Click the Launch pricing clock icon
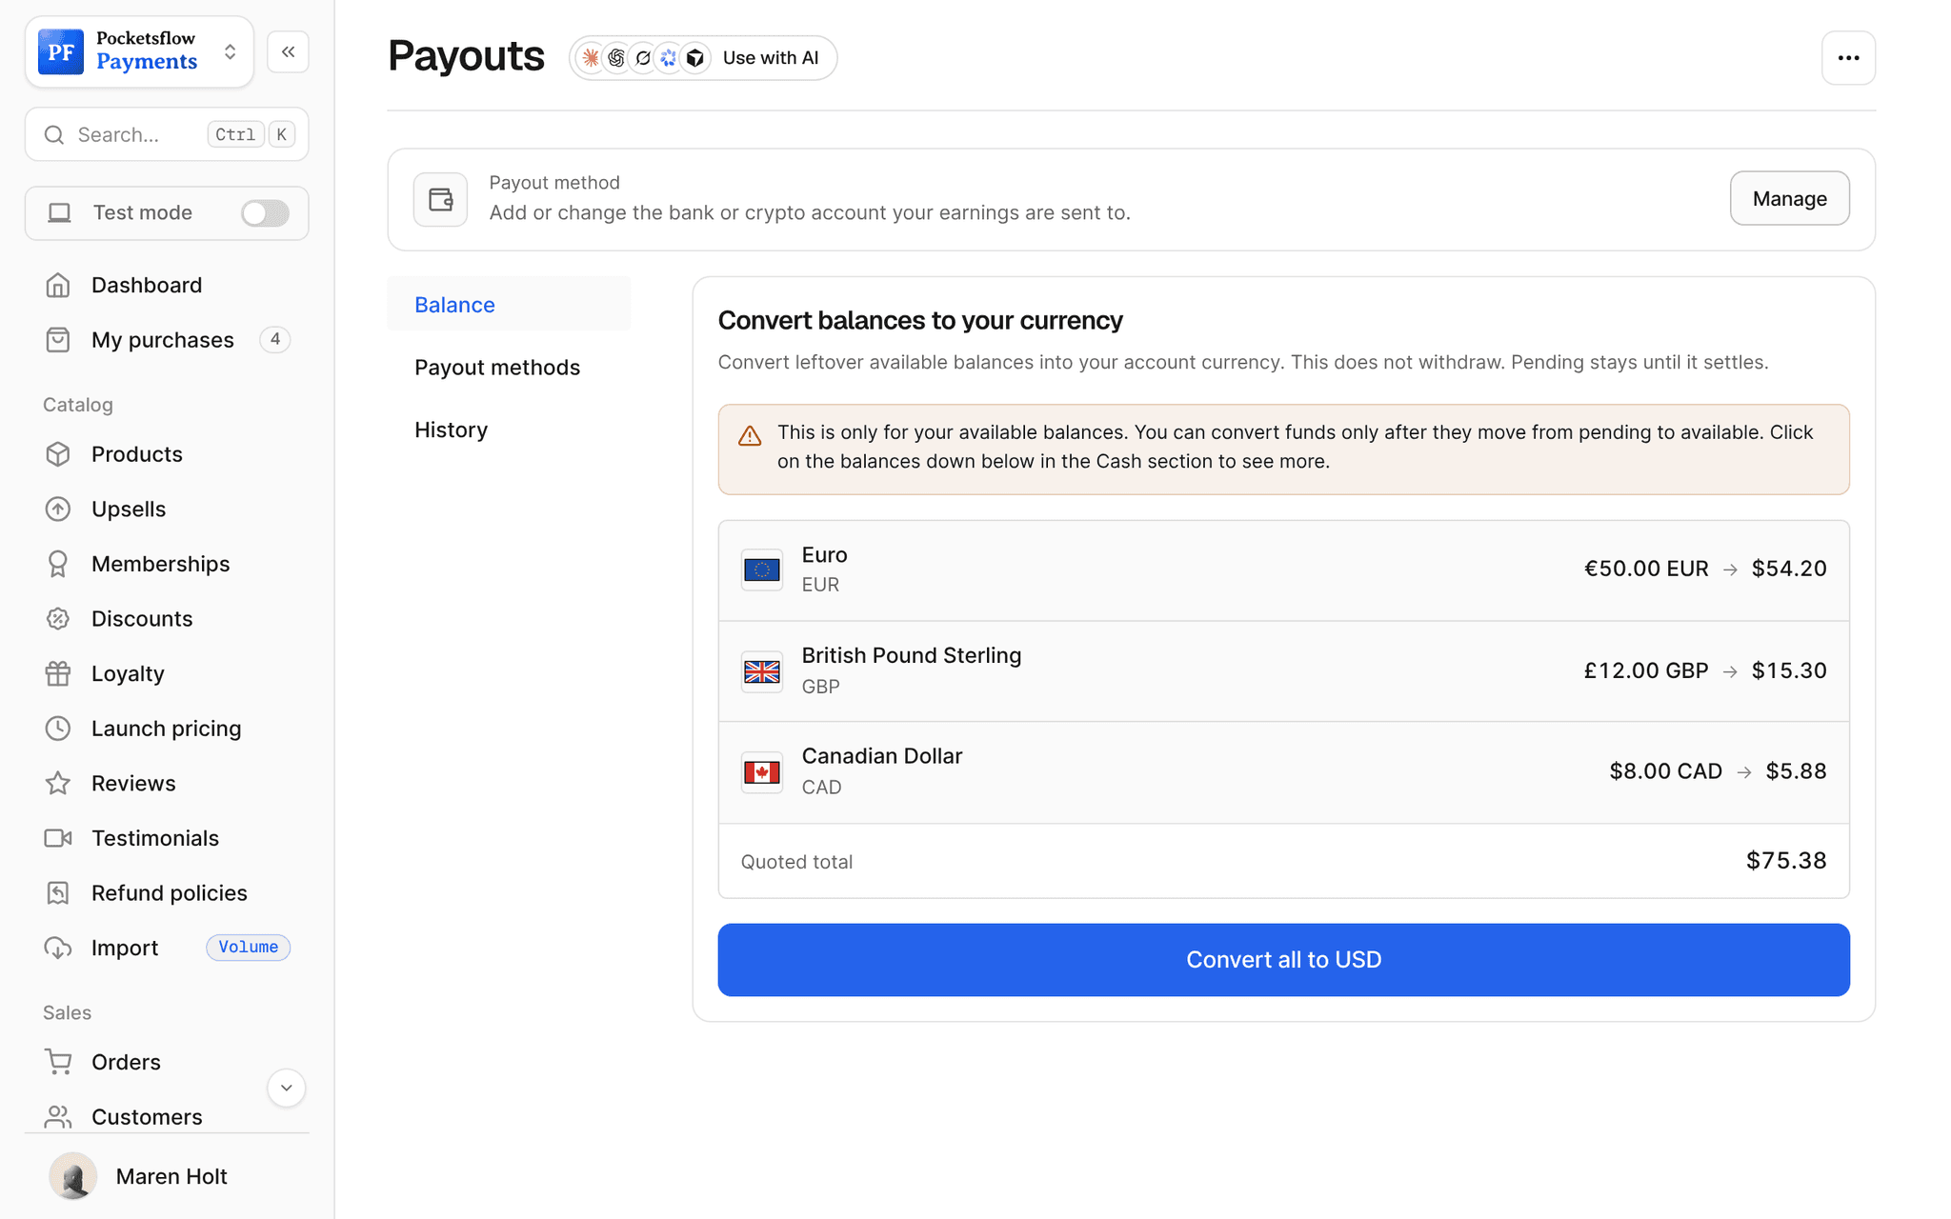Viewport: 1951px width, 1219px height. (x=58, y=729)
